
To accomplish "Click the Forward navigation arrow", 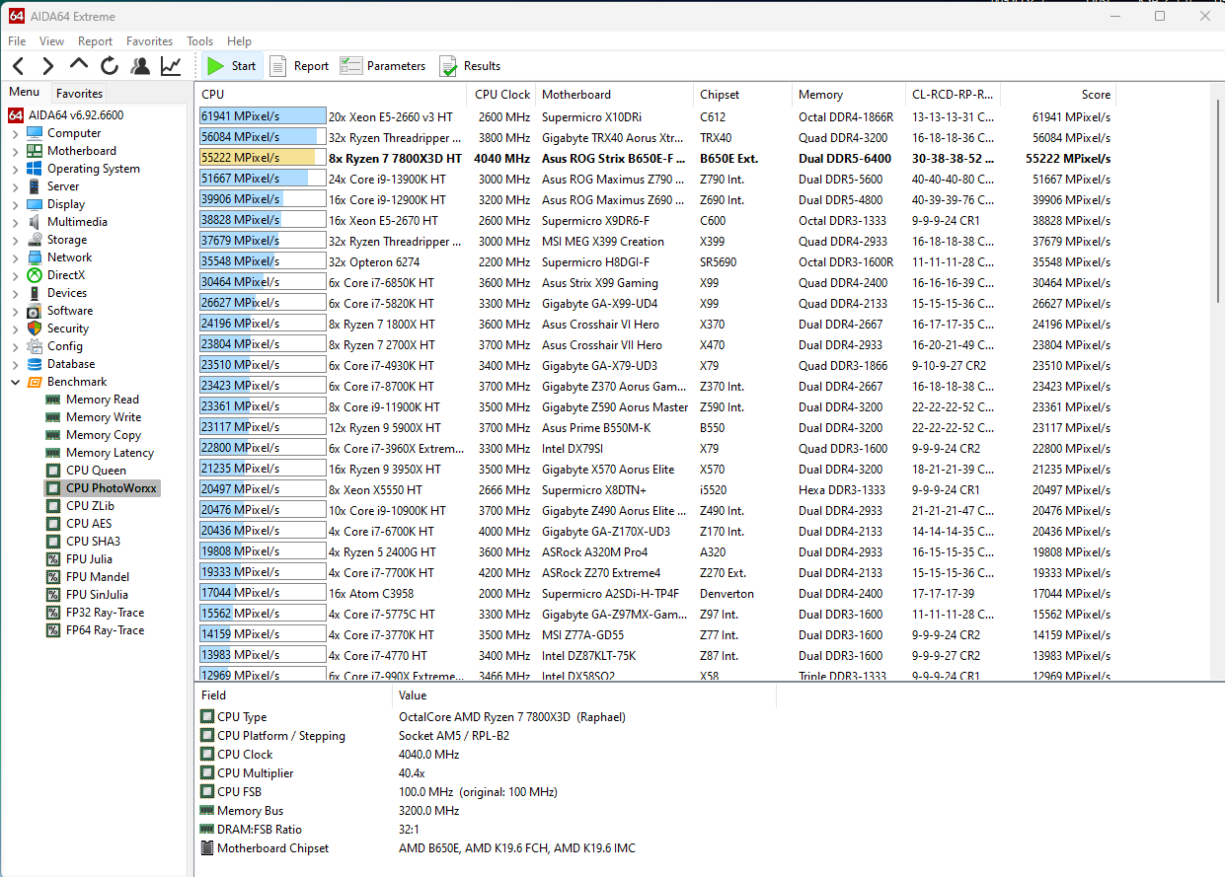I will click(47, 66).
